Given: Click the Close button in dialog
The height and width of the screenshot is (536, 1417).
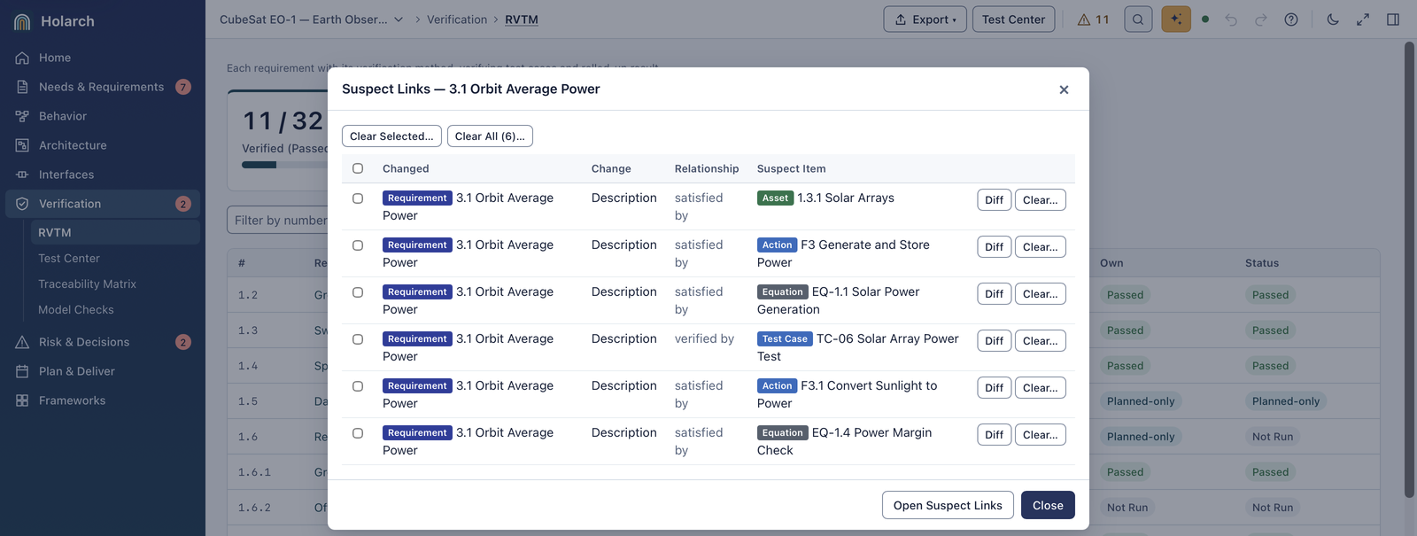Looking at the screenshot, I should [x=1048, y=505].
